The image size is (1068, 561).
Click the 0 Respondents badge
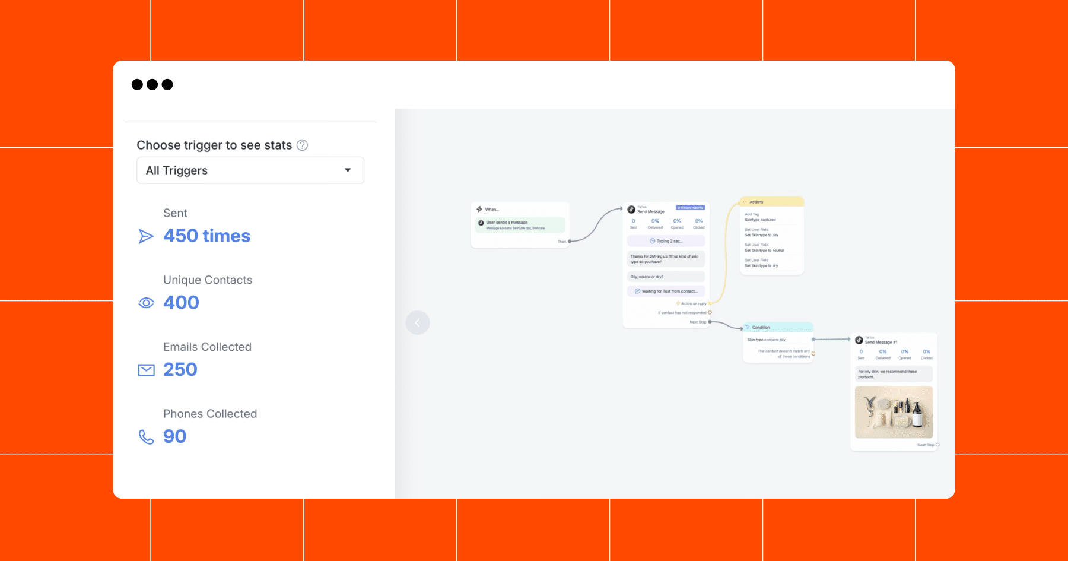(690, 208)
